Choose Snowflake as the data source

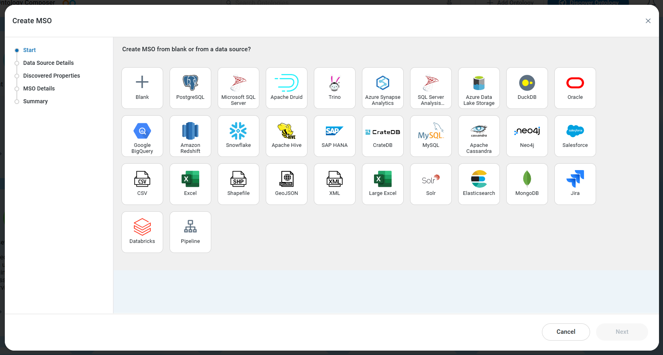239,136
